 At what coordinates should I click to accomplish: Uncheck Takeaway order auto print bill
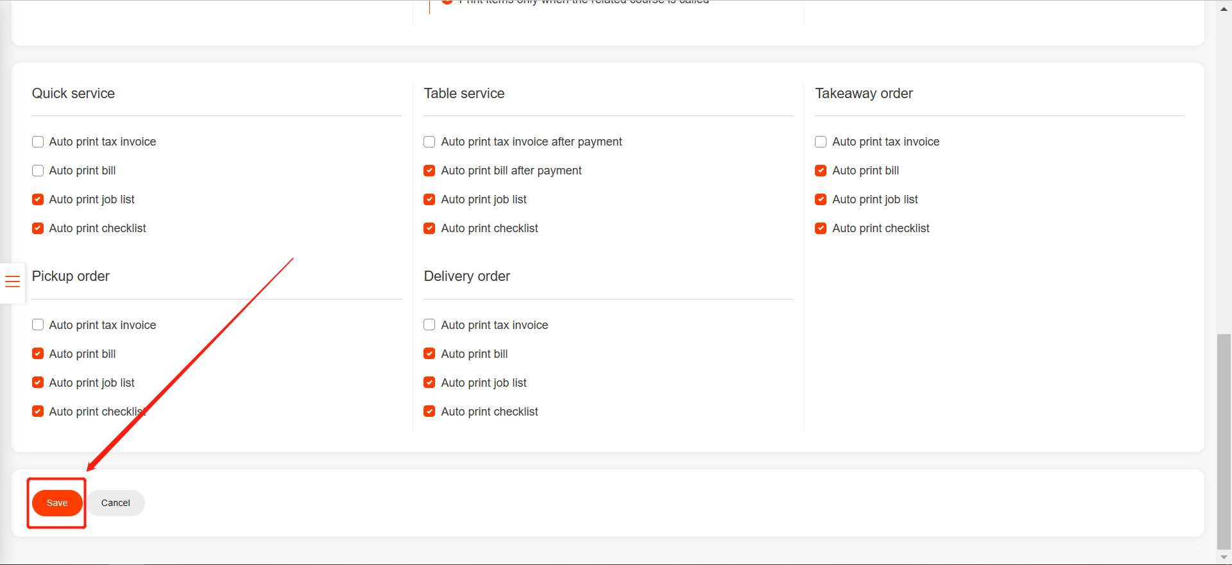pyautogui.click(x=821, y=171)
